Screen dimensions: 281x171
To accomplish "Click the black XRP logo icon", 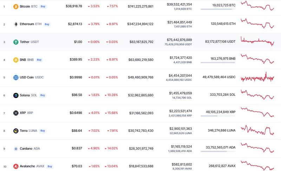I will (15, 113).
